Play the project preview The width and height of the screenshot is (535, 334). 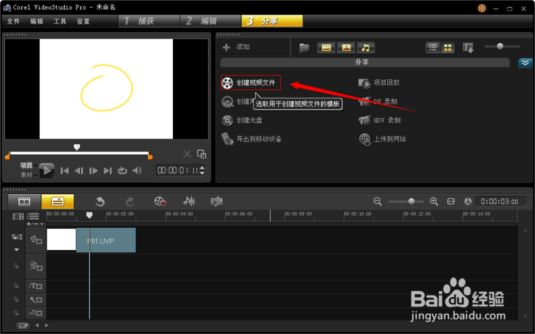click(47, 170)
